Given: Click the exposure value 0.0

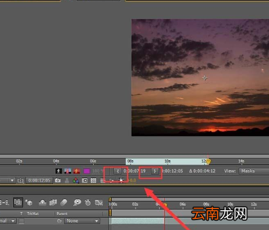Looking at the screenshot, I should (x=133, y=181).
